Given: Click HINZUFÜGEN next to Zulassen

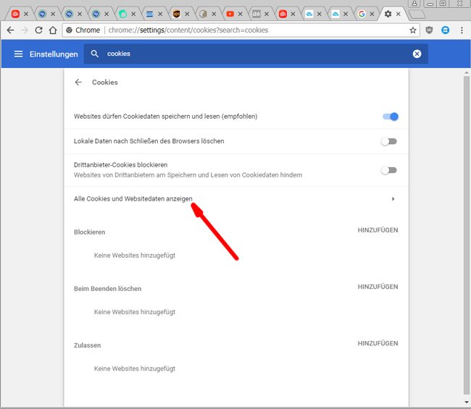Looking at the screenshot, I should tap(378, 344).
